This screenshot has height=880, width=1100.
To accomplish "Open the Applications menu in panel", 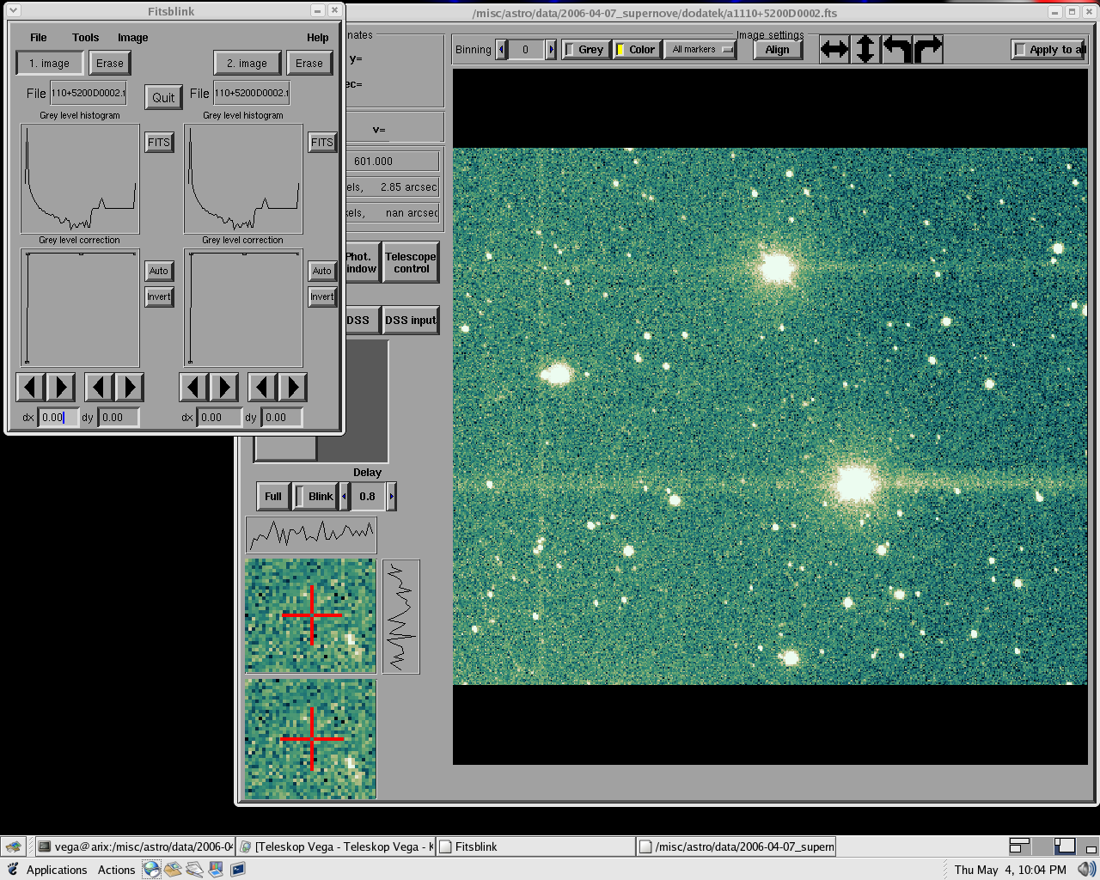I will (57, 870).
